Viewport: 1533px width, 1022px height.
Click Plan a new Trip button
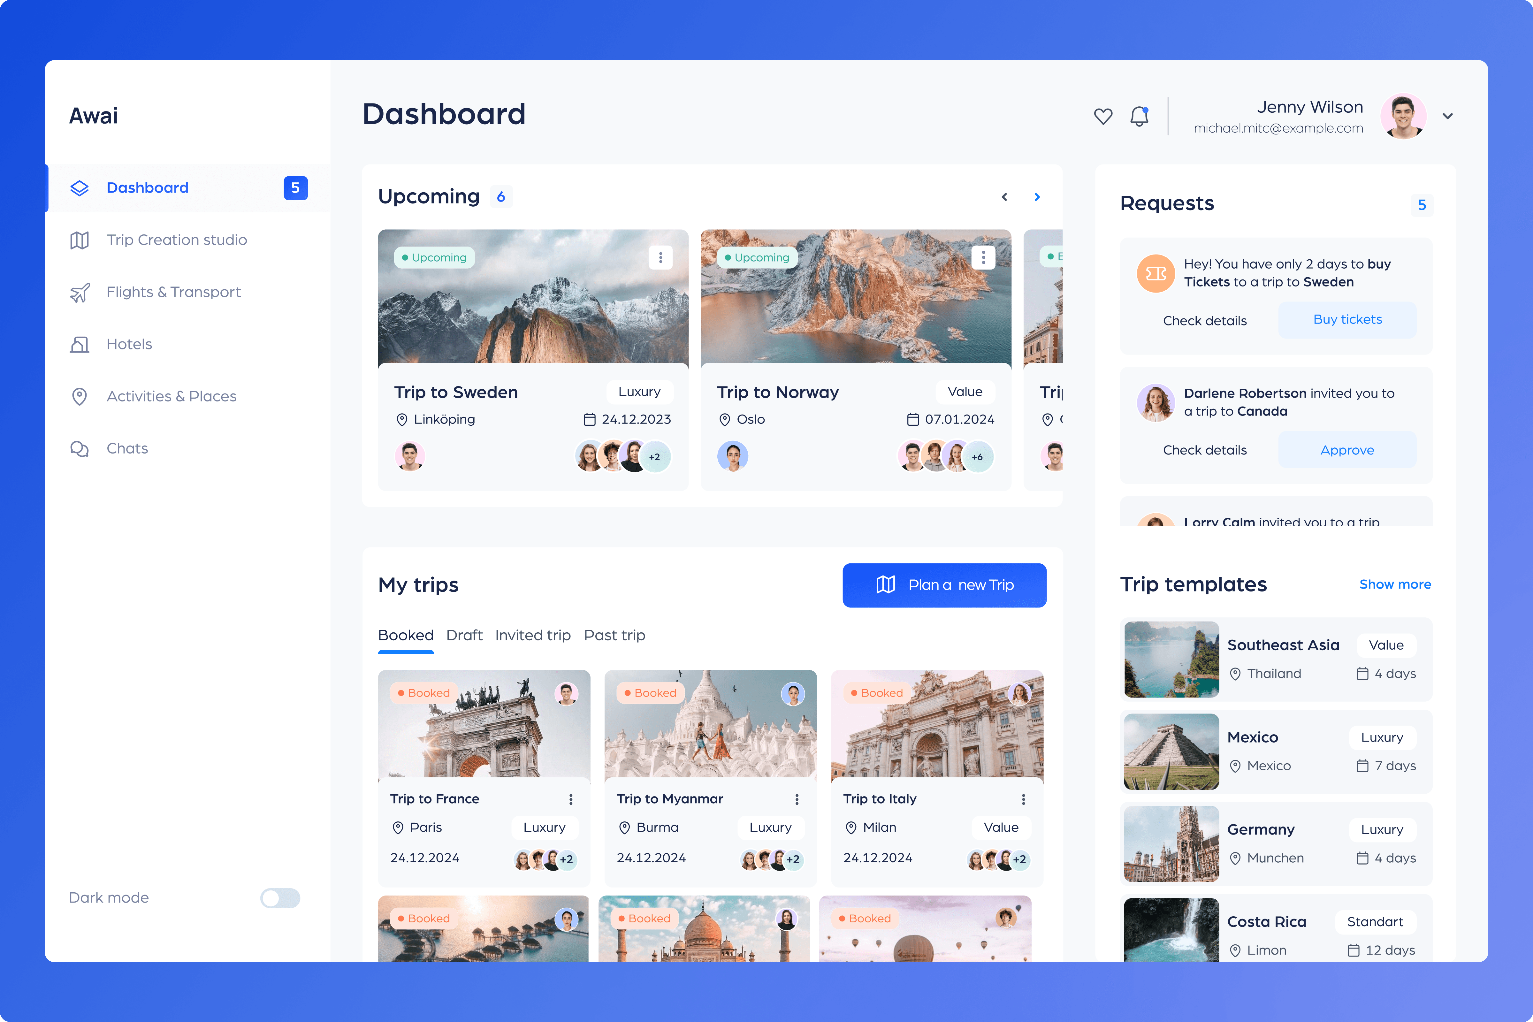pos(944,585)
